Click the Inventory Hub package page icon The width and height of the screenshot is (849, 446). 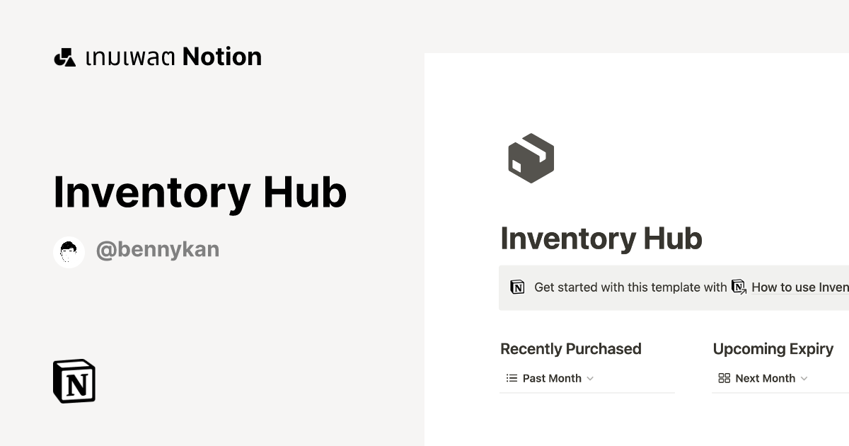coord(531,158)
